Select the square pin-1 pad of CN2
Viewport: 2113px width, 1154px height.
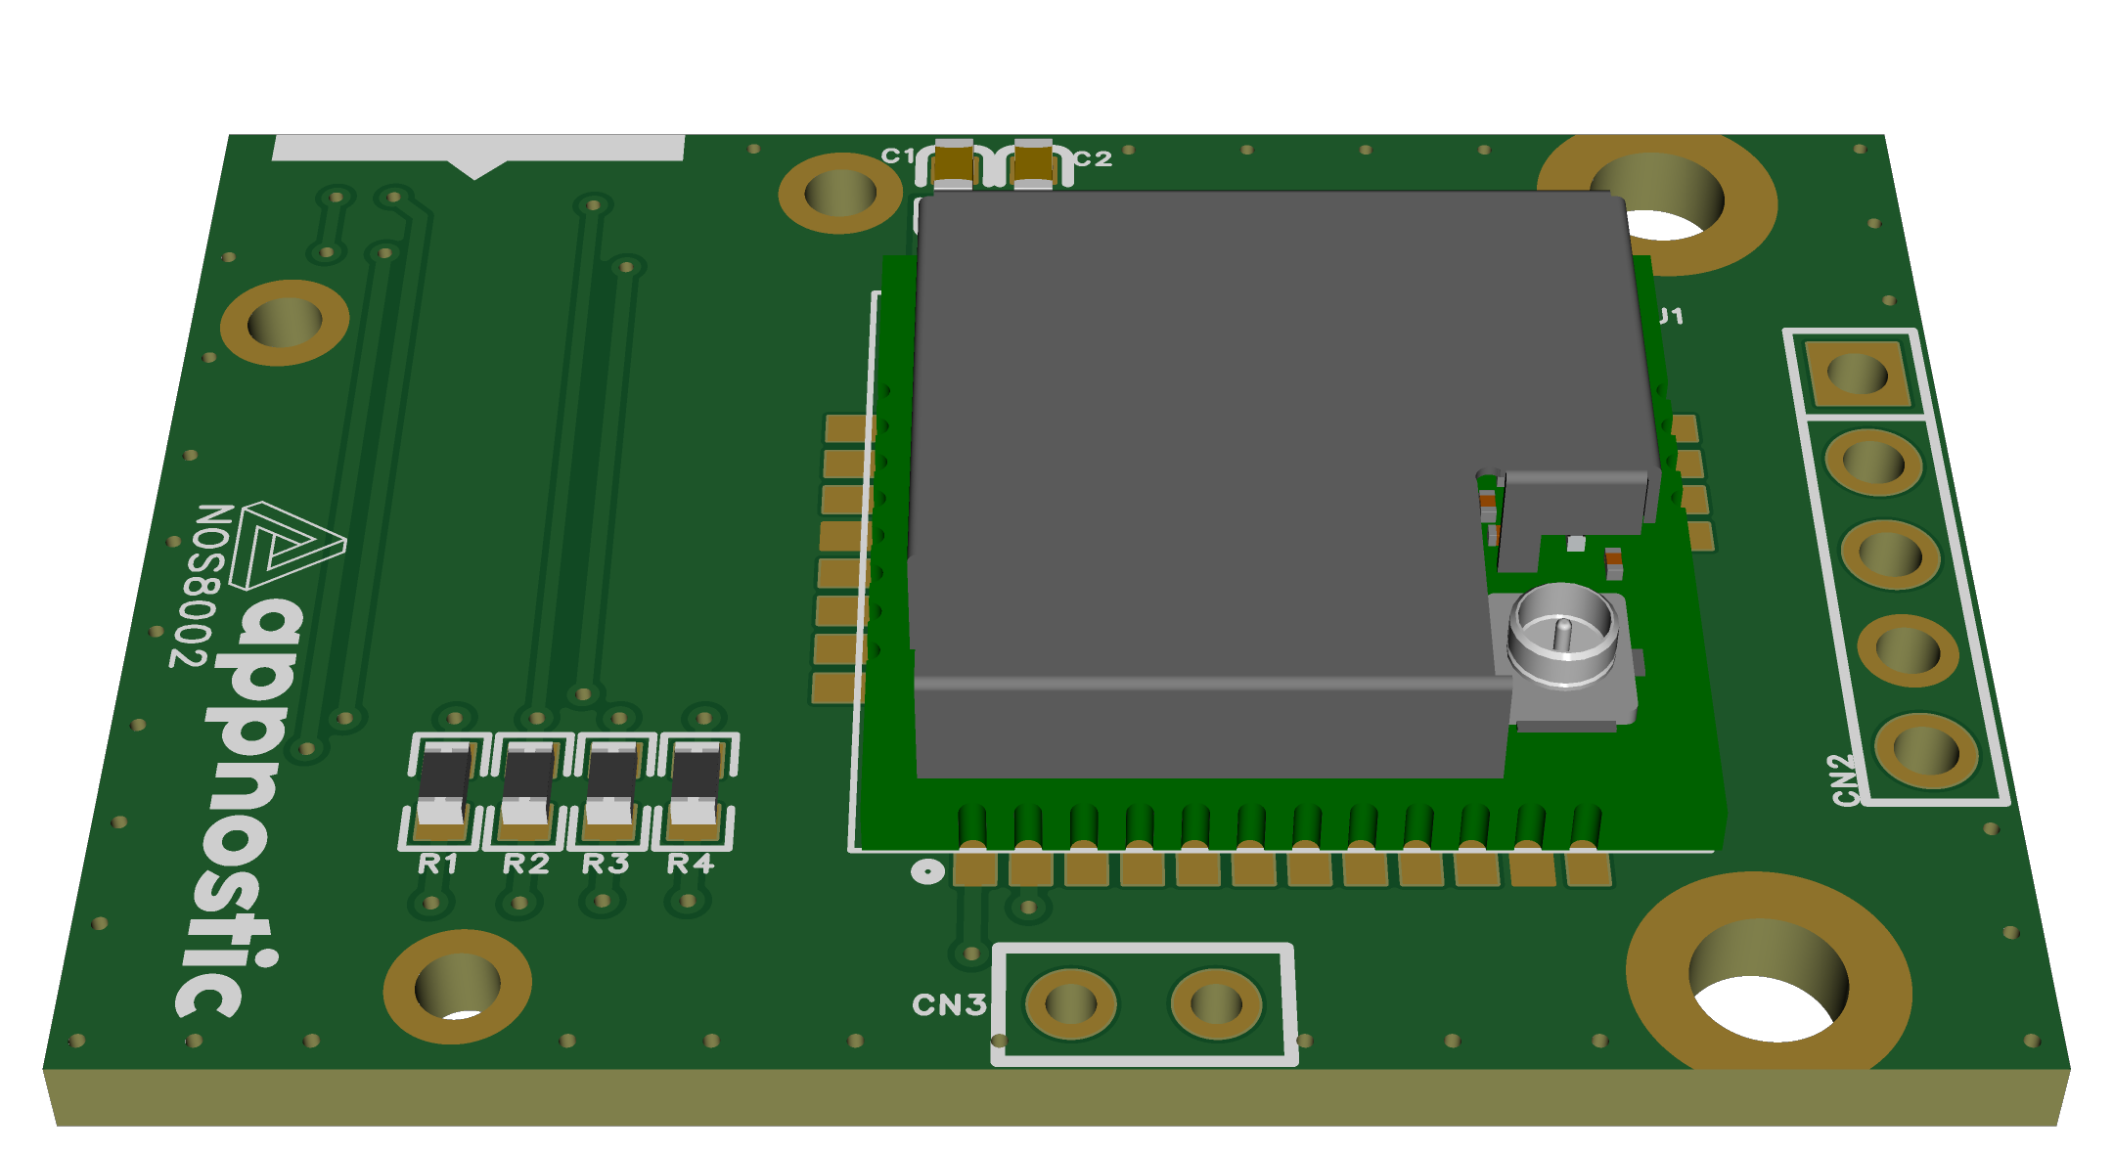1857,374
